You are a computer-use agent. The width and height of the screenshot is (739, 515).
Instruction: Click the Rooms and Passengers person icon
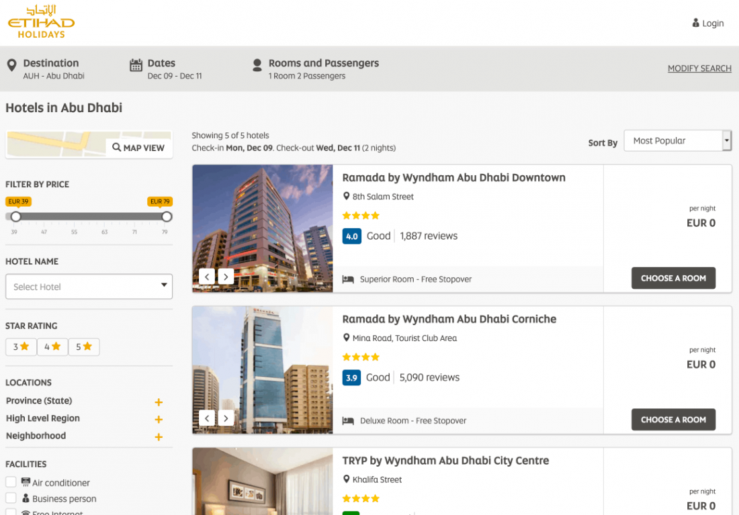coord(257,65)
